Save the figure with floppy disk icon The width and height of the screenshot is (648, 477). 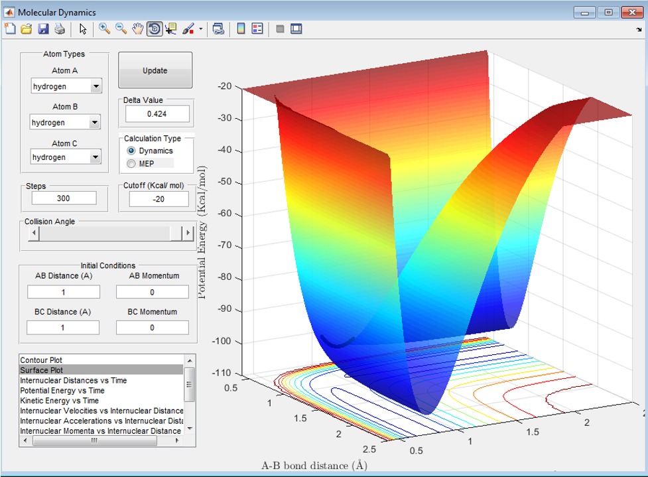click(43, 29)
